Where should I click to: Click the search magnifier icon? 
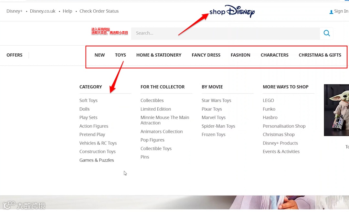[x=326, y=33]
